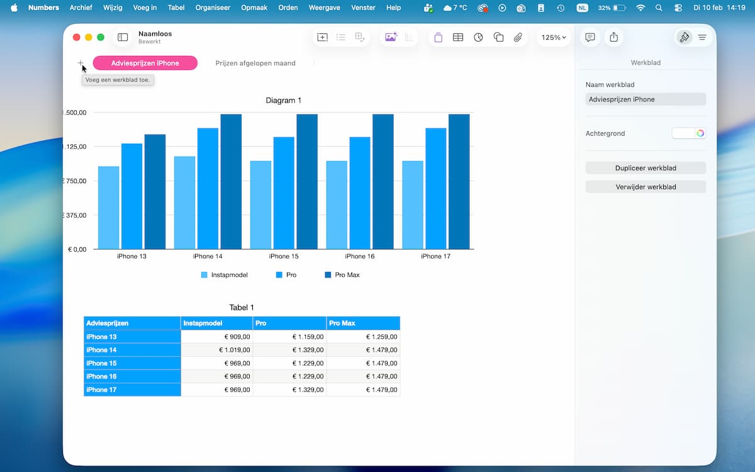
Task: Toggle the sidebar view button
Action: pyautogui.click(x=123, y=38)
